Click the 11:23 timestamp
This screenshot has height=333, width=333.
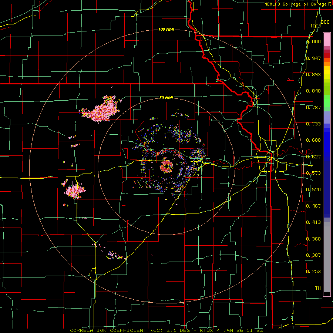[x=255, y=330]
